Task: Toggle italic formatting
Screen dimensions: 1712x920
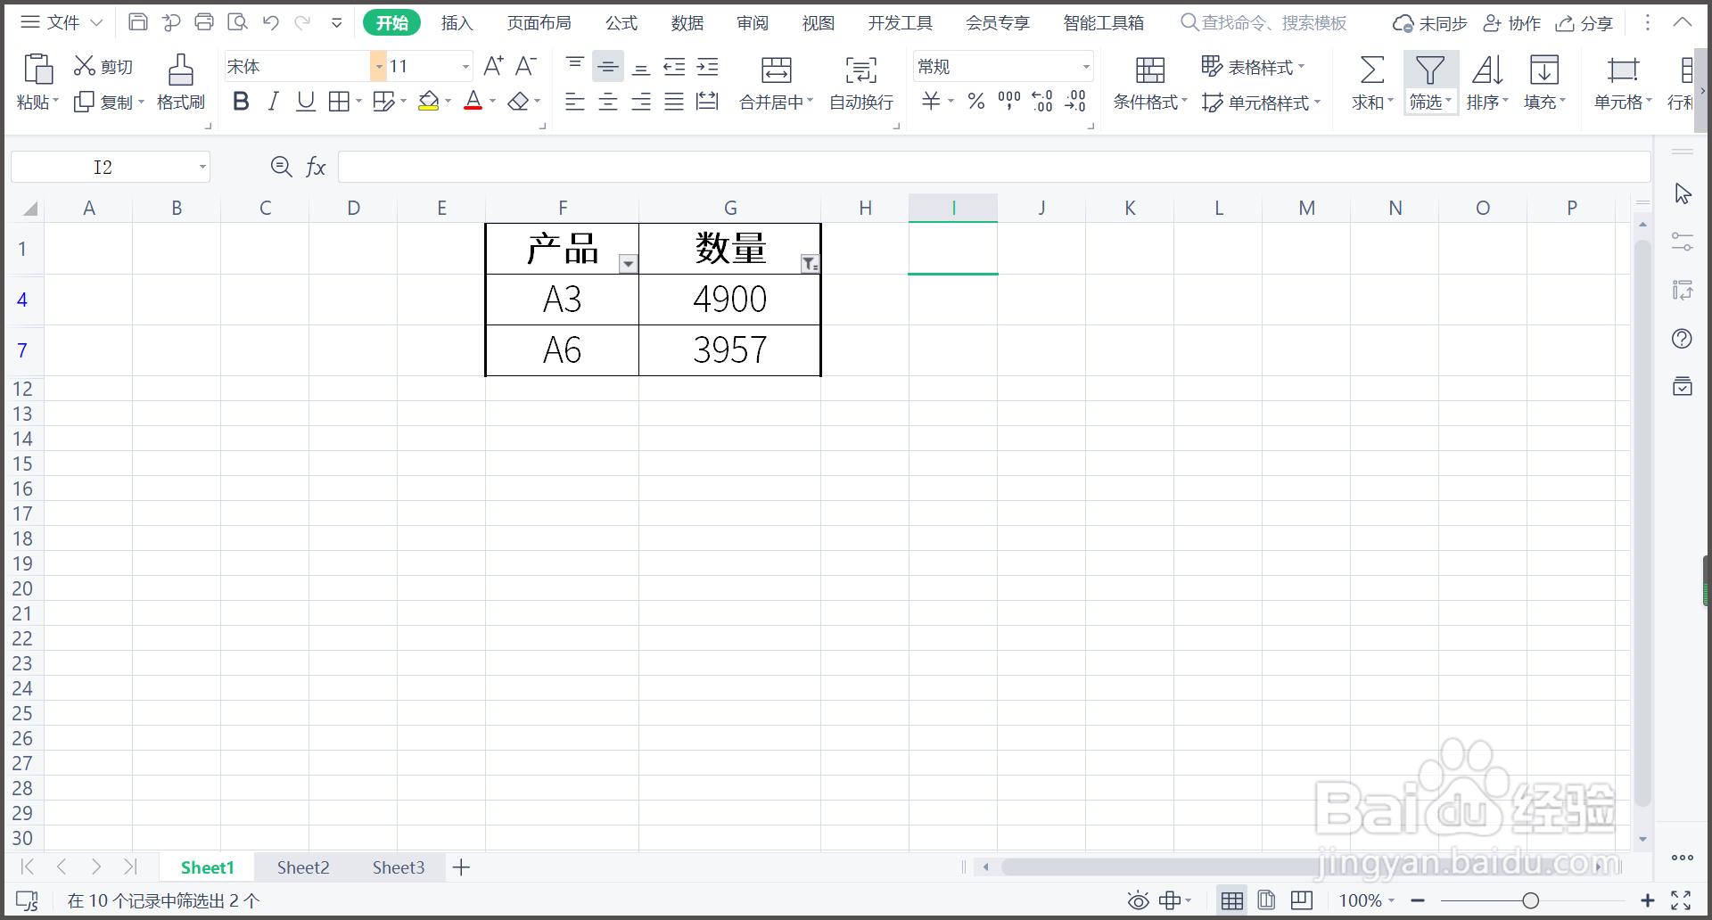Action: coord(274,101)
